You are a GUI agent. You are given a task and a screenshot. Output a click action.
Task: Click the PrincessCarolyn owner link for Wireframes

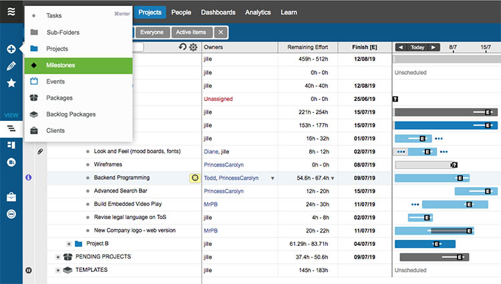[224, 165]
